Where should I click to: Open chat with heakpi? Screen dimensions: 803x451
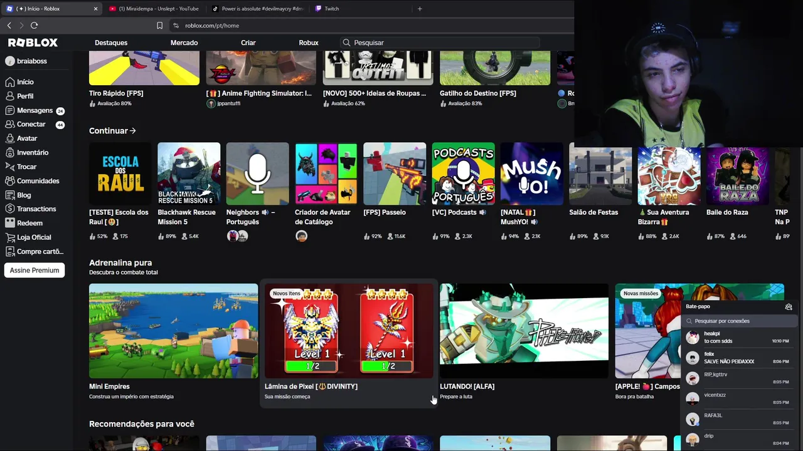[738, 338]
